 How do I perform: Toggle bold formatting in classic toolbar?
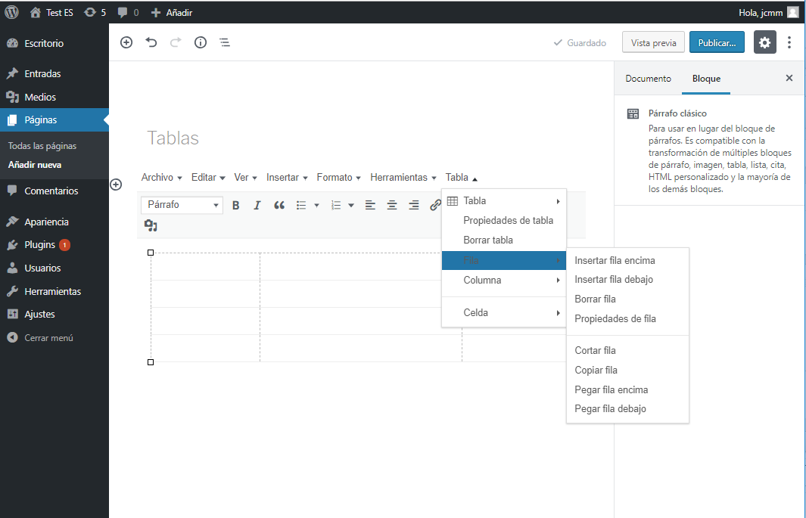click(x=235, y=205)
